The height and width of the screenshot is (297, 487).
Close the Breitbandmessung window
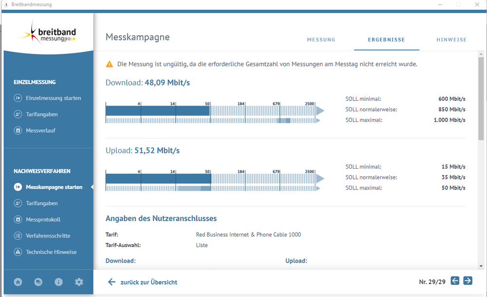[477, 4]
